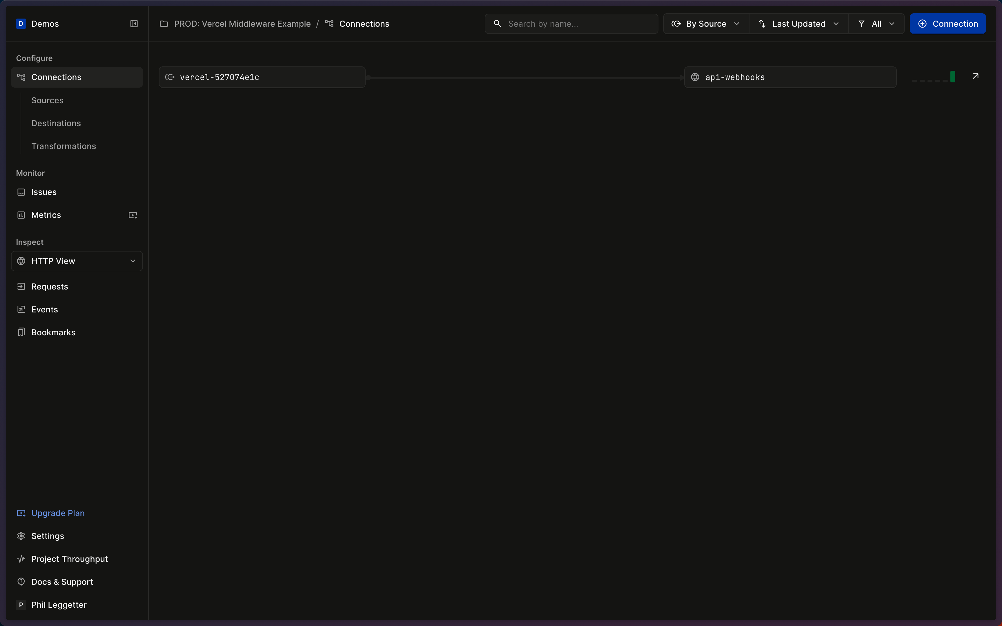
Task: Open the By Source dropdown filter
Action: [x=705, y=23]
